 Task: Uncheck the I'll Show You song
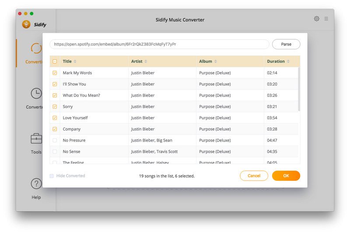[x=55, y=84]
